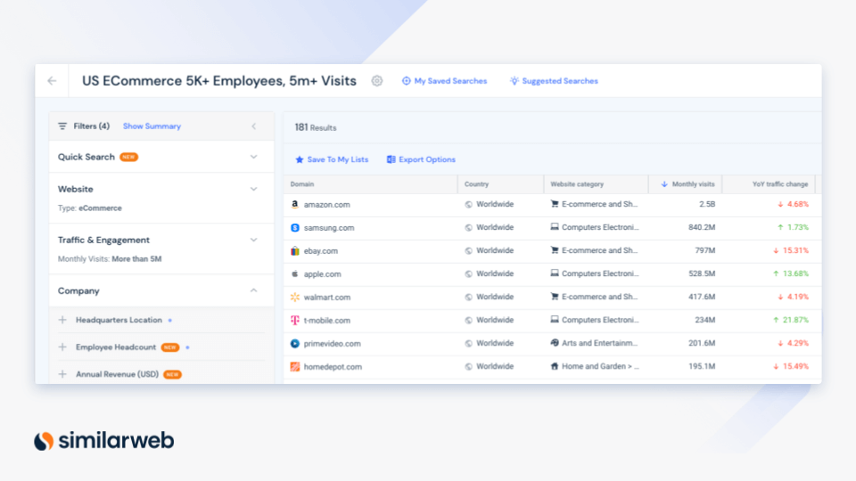Open homedepot.com domain row
This screenshot has width=856, height=481.
point(552,367)
